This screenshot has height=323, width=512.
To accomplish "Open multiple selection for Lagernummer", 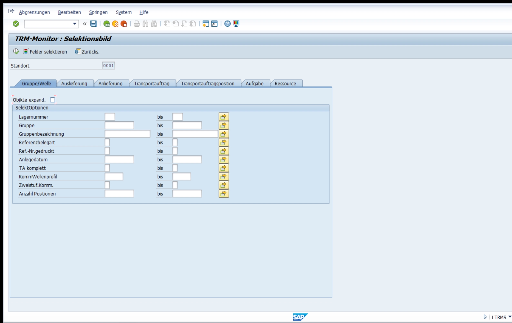I will tap(224, 117).
